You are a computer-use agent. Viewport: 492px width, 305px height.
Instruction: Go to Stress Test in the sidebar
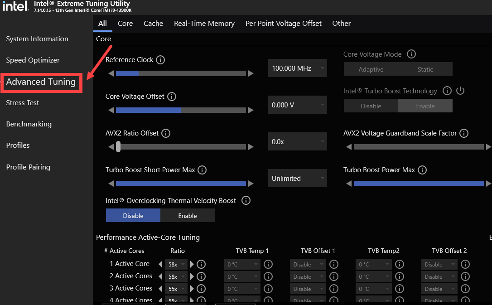pyautogui.click(x=23, y=103)
